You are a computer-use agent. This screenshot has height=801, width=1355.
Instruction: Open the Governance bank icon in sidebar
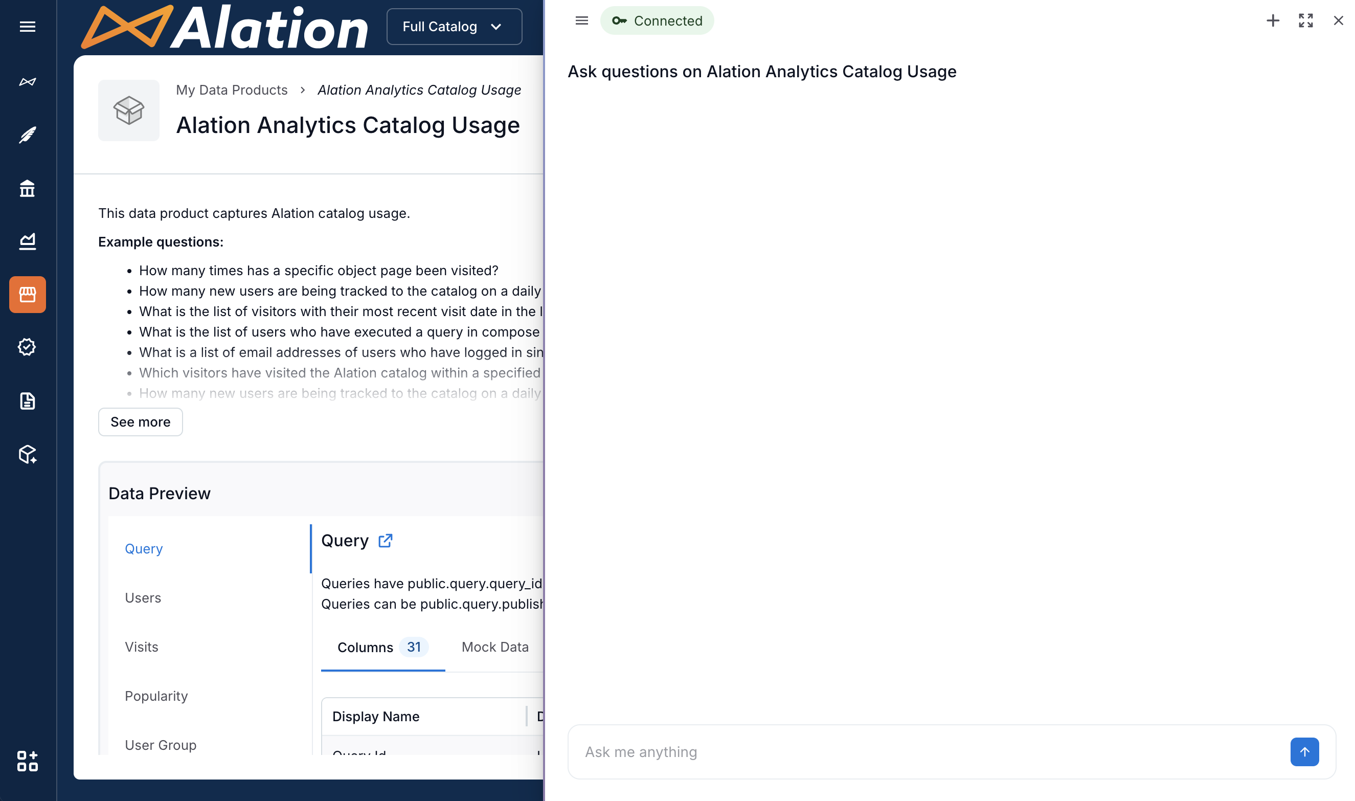[27, 188]
